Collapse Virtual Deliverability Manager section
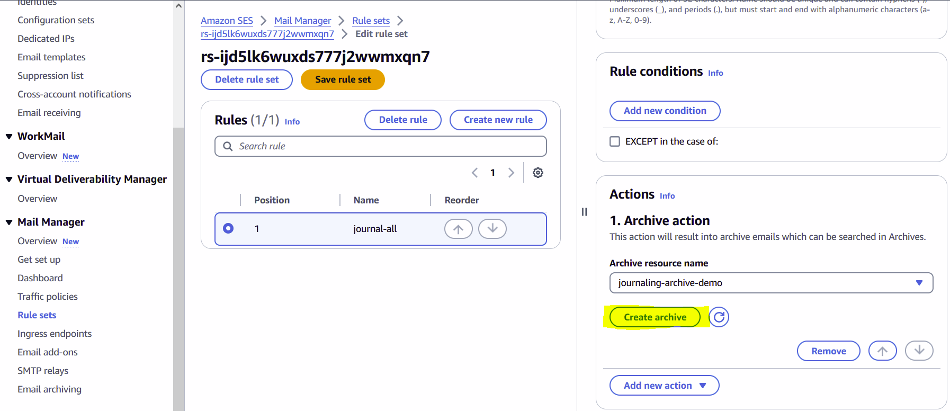 coord(9,180)
